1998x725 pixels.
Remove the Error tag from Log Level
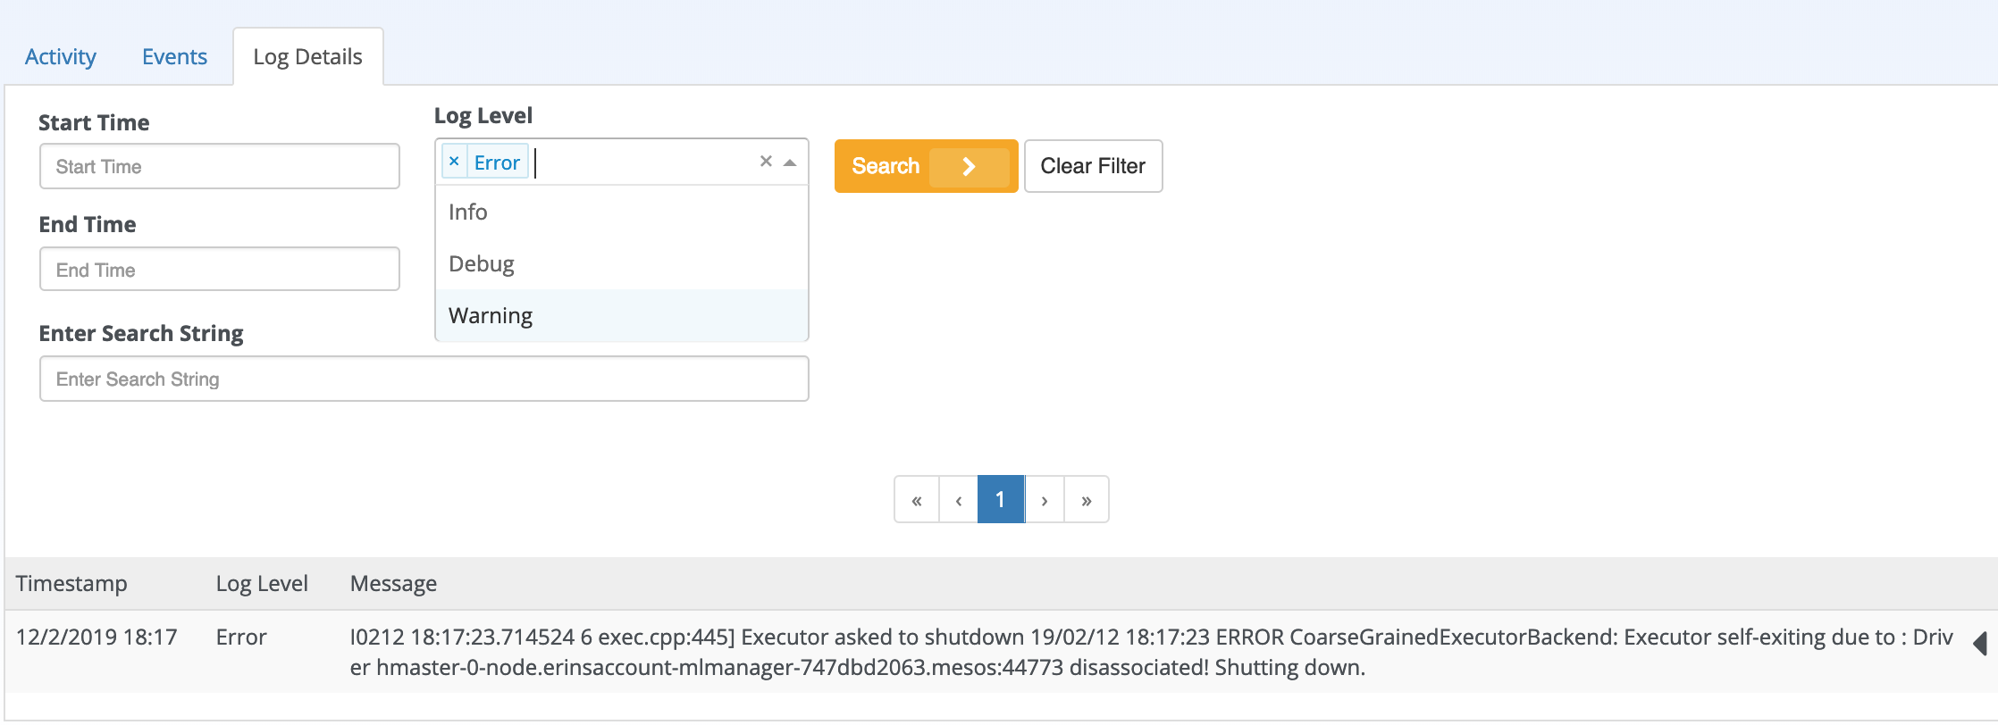coord(454,162)
